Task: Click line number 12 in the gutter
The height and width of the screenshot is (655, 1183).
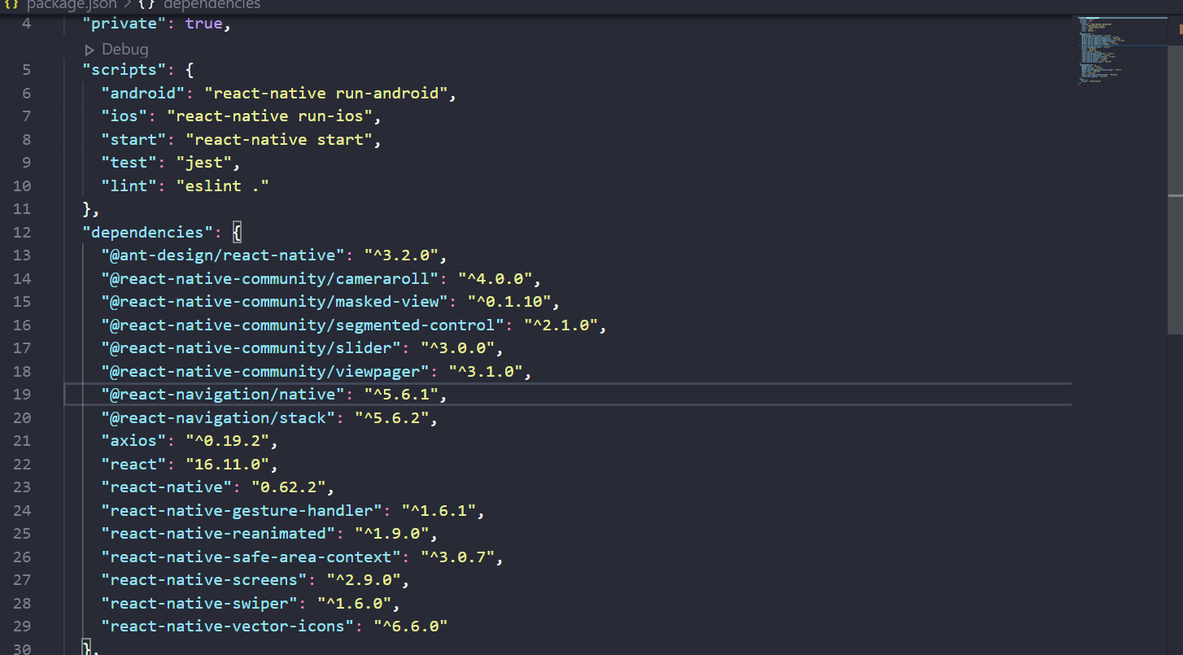Action: (x=22, y=232)
